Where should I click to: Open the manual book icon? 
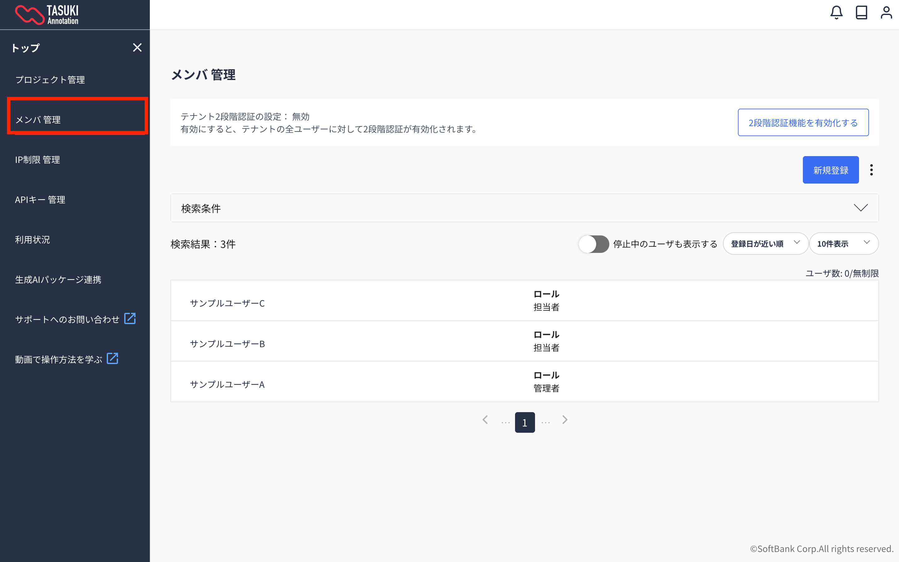tap(861, 12)
